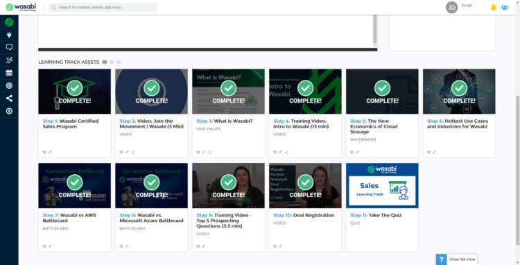The height and width of the screenshot is (265, 520).
Task: Favorite Step 1 with heart icon
Action: click(x=44, y=152)
